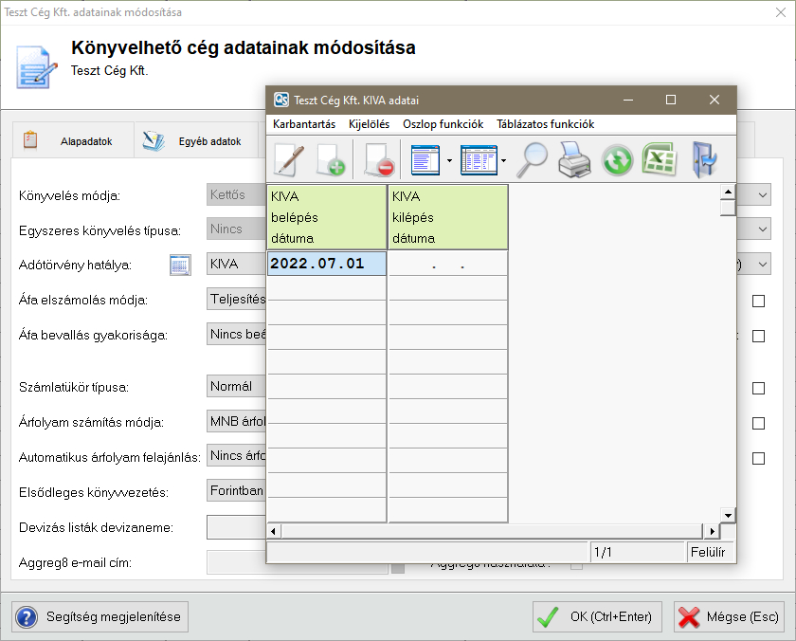Open the search magnifier tool
The image size is (796, 641).
point(532,159)
